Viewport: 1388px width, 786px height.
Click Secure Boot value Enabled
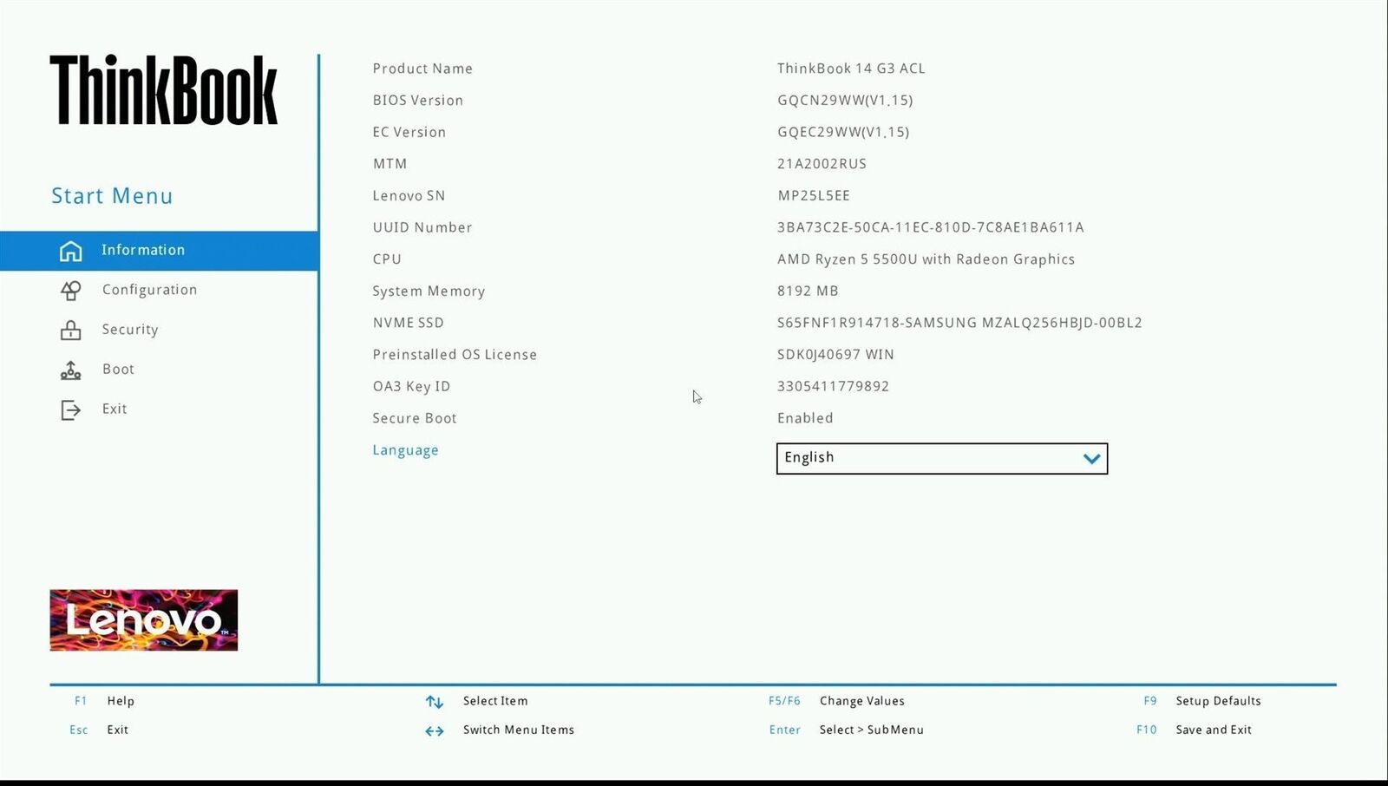click(805, 418)
